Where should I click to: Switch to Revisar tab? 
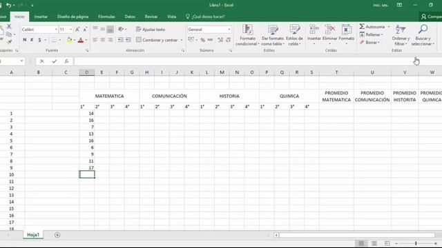click(151, 17)
